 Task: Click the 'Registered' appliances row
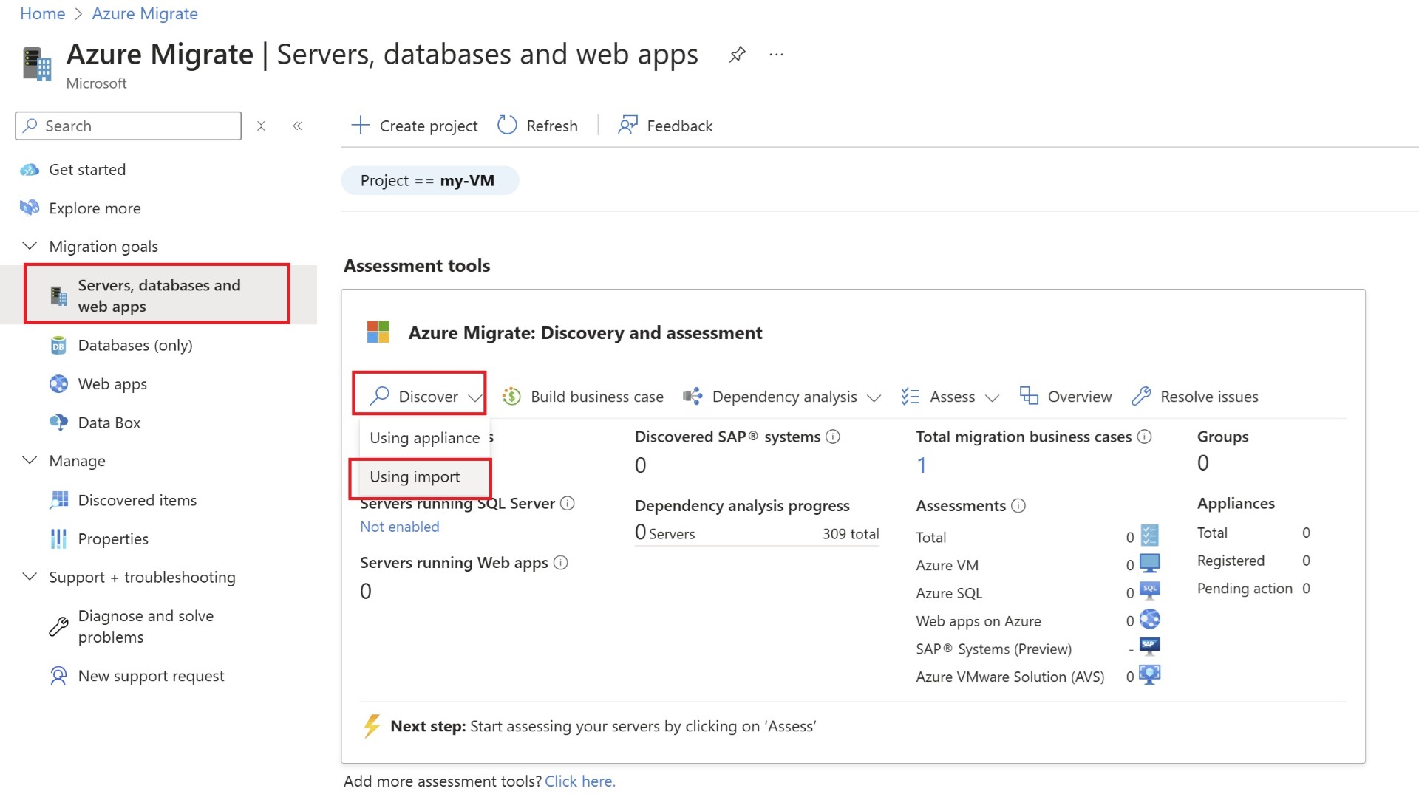1253,561
